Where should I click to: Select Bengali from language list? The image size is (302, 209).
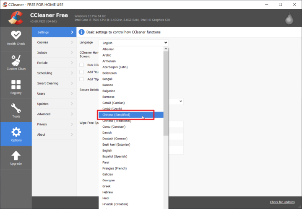[x=131, y=79]
